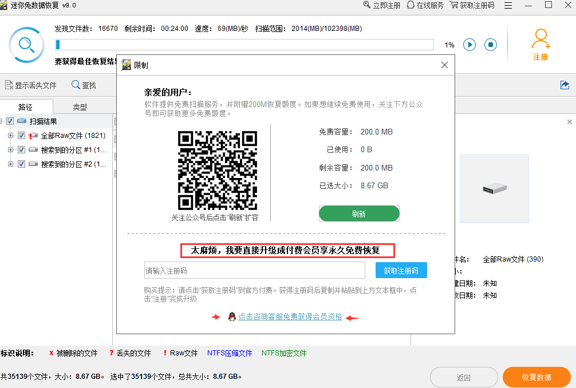Click the Raw文件 legend entry

click(180, 353)
